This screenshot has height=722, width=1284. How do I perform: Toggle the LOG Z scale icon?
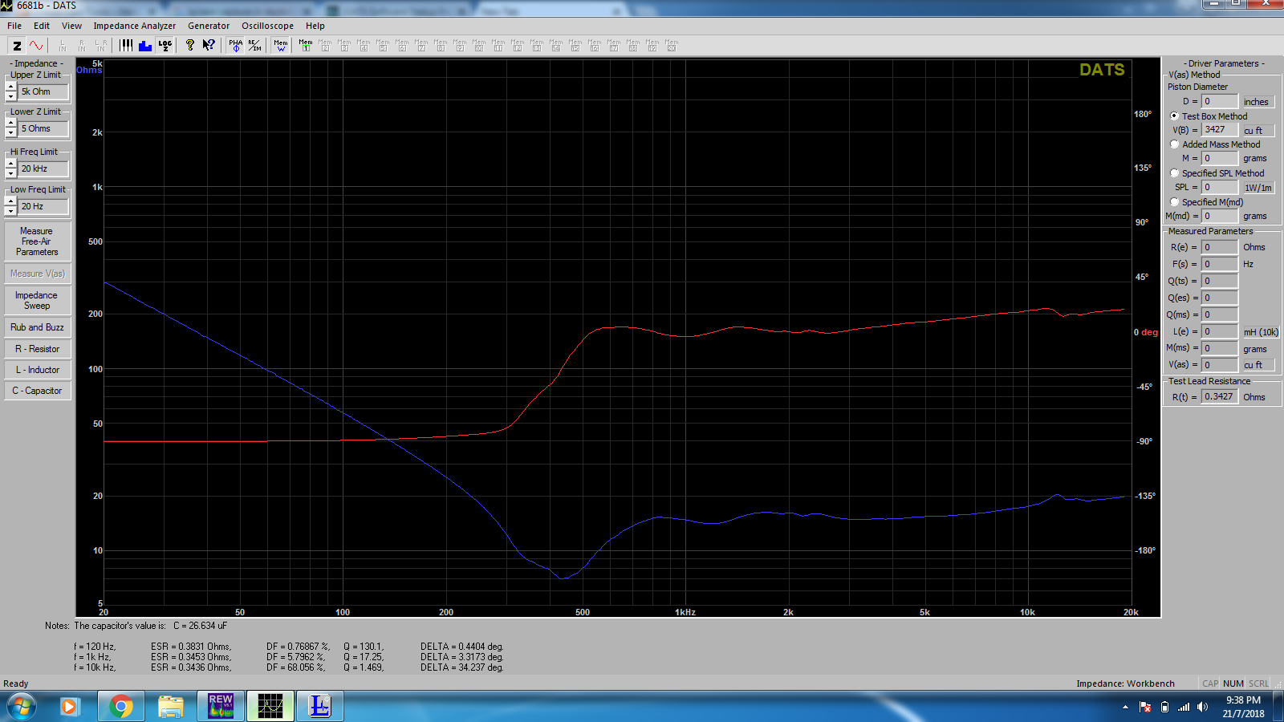tap(165, 46)
